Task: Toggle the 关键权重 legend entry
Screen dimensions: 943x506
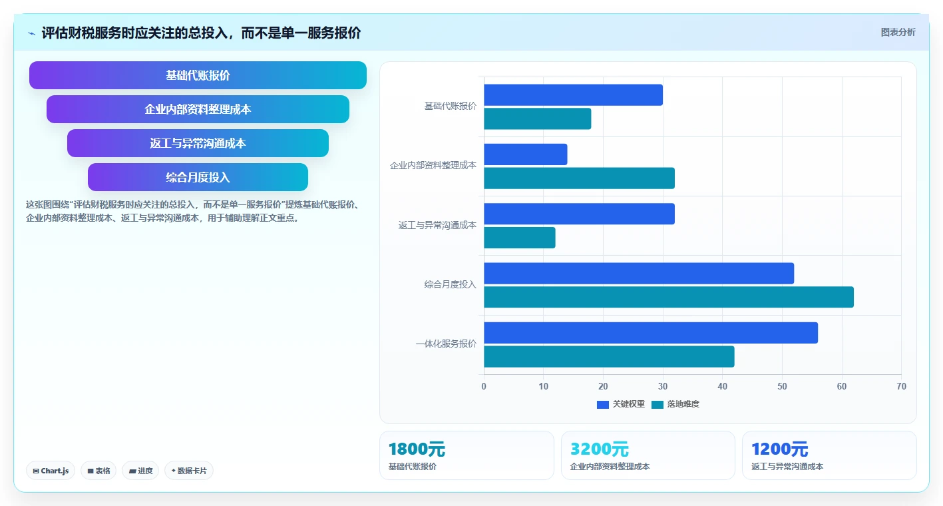Action: click(x=621, y=404)
